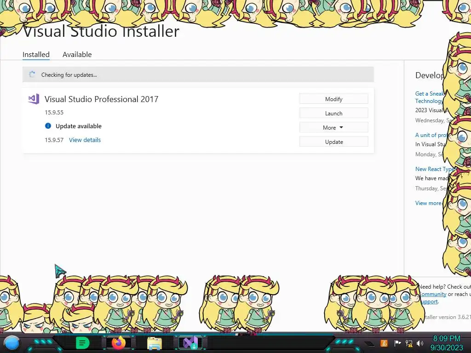The height and width of the screenshot is (353, 471).
Task: Open the 'A unit of pro' news link
Action: click(x=431, y=135)
